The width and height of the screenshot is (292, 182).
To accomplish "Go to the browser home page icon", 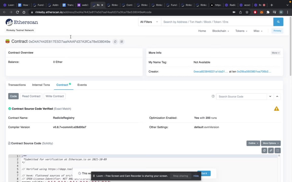I will click(24, 12).
